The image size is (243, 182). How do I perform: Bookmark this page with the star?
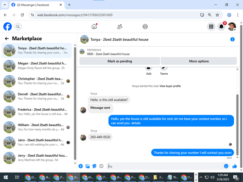coord(217,15)
